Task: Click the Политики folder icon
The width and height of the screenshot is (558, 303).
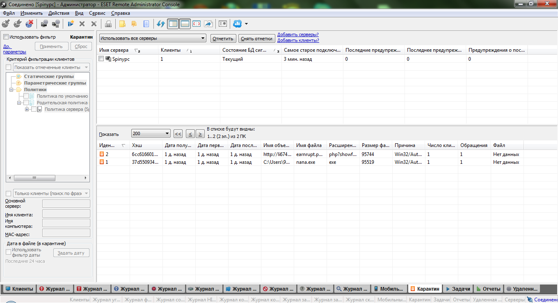Action: pyautogui.click(x=18, y=90)
